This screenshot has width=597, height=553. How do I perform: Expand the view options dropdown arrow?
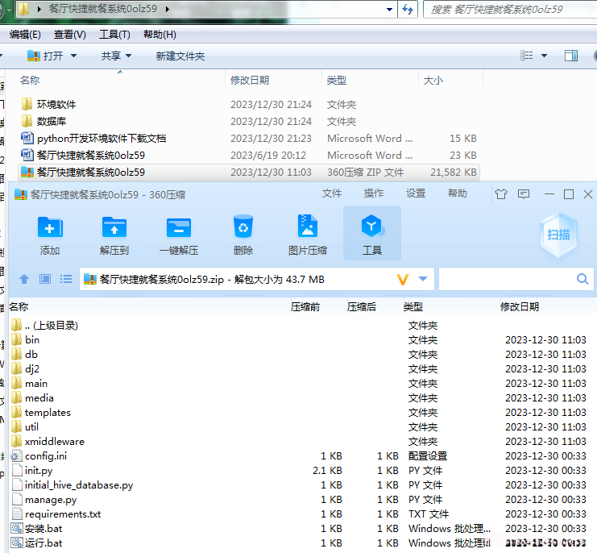[544, 56]
